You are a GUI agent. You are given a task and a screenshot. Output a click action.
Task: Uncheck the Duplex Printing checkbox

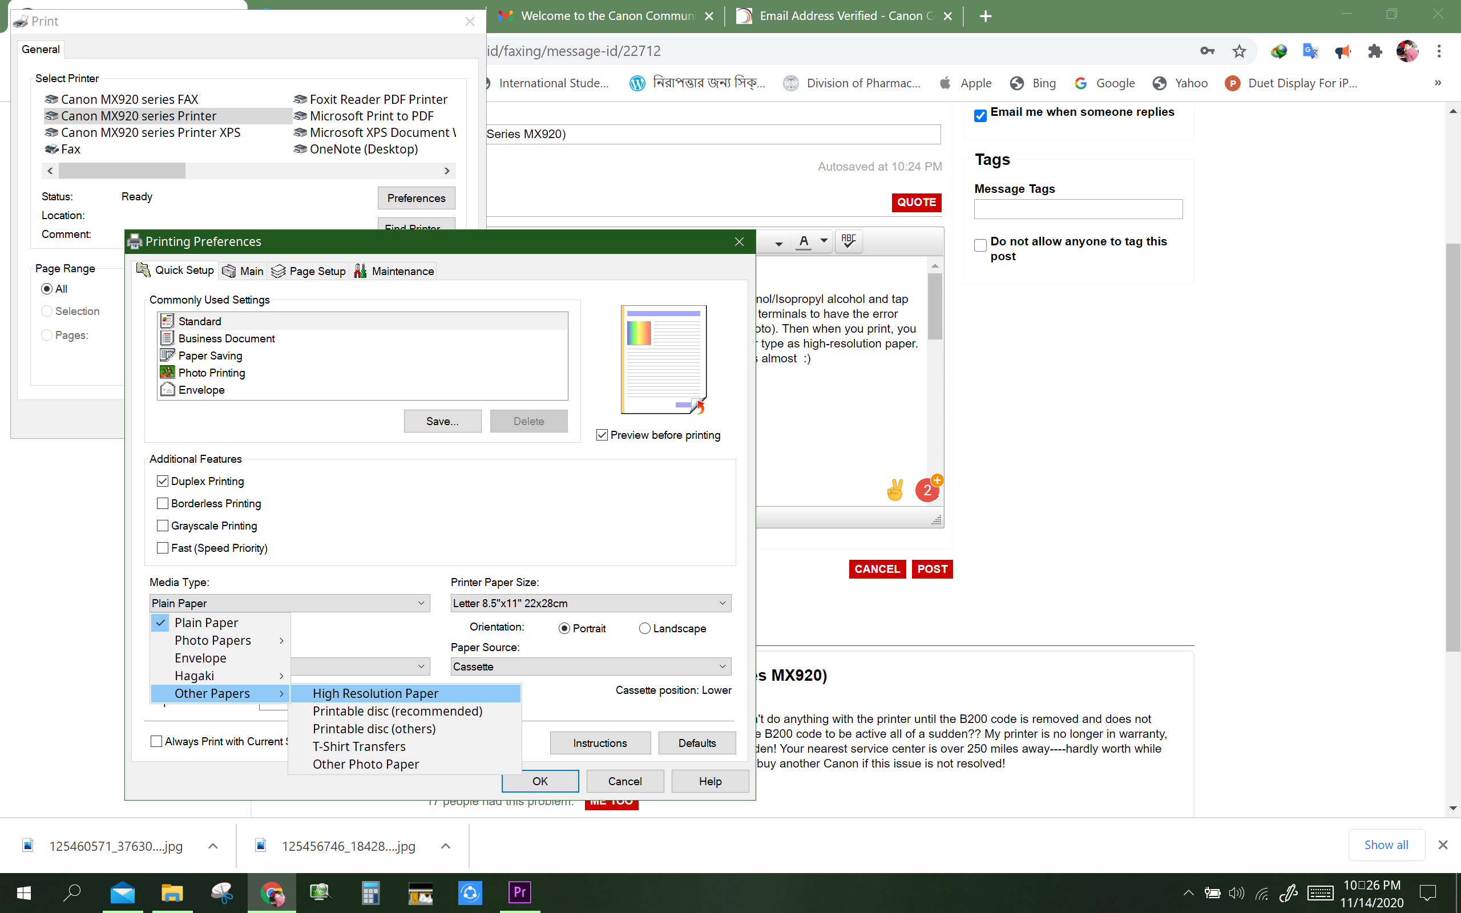(x=163, y=481)
